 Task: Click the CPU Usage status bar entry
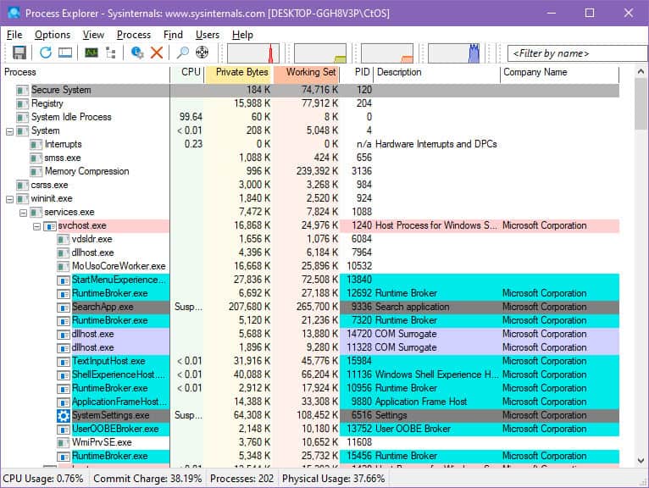click(x=43, y=479)
